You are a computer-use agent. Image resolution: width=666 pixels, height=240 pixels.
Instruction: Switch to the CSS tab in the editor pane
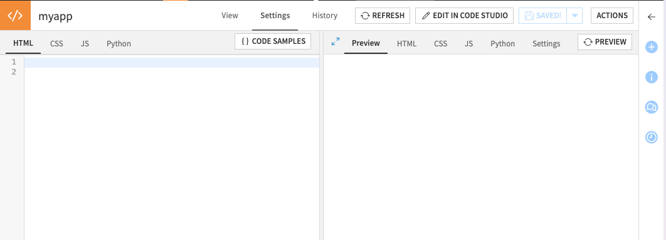pos(56,43)
